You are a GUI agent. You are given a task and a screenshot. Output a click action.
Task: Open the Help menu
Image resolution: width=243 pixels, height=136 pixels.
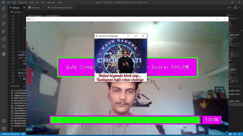[x=59, y=2]
